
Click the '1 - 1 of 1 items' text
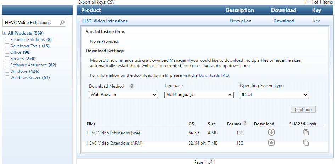(319, 2)
